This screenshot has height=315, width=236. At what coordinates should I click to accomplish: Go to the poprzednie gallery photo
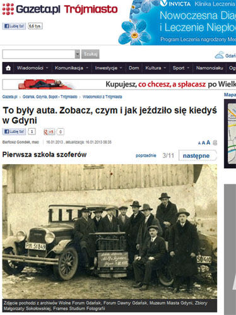146,155
